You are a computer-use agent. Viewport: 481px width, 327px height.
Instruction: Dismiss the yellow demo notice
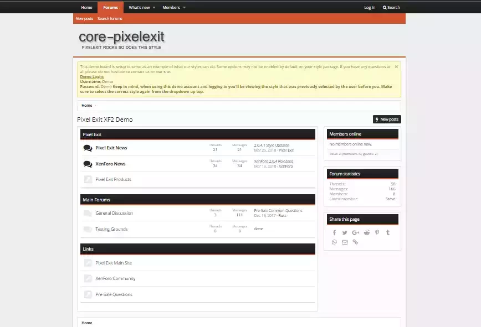(x=396, y=66)
